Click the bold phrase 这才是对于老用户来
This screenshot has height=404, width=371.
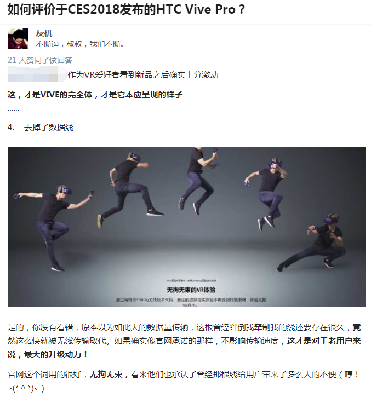pyautogui.click(x=324, y=341)
